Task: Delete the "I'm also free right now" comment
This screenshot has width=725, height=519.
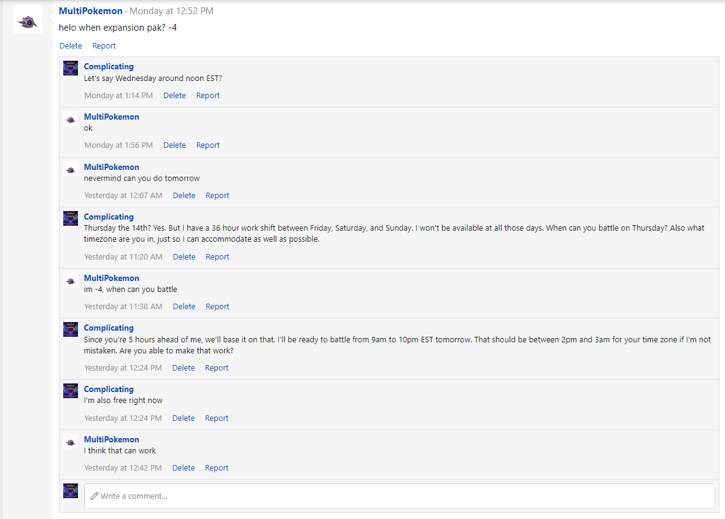Action: click(x=184, y=418)
